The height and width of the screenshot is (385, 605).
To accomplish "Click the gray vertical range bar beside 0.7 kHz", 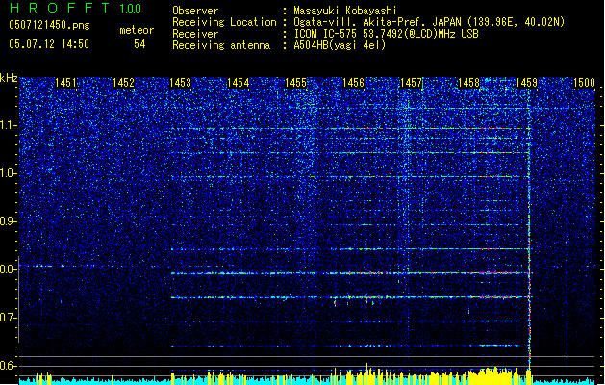I will click(18, 299).
